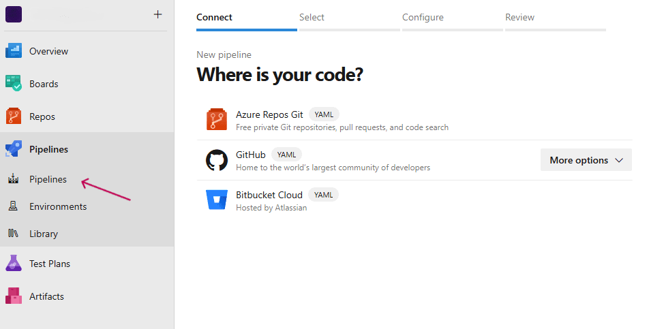This screenshot has width=649, height=329.
Task: Click the purple project avatar square
Action: [x=13, y=14]
